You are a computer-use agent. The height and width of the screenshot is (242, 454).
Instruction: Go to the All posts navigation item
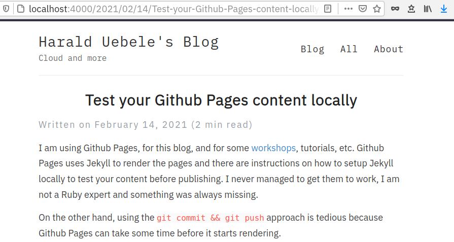pos(349,49)
